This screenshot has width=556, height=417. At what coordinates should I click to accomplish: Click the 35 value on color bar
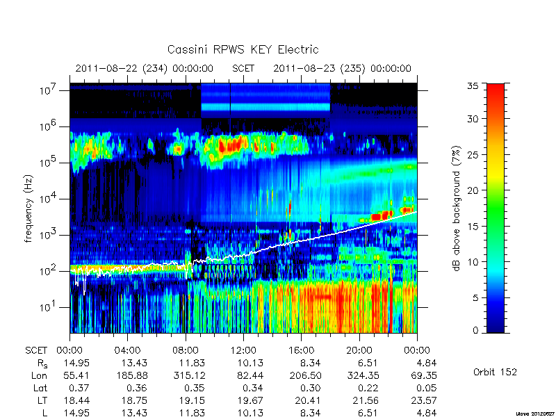click(473, 86)
